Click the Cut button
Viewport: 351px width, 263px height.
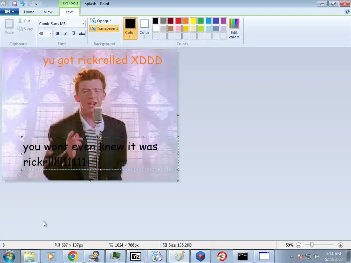24,21
